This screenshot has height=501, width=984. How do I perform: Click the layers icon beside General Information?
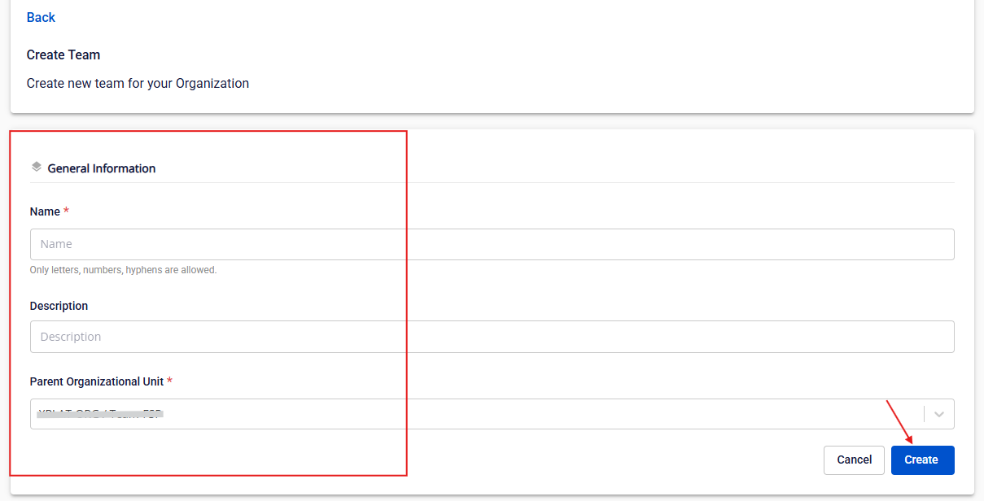click(36, 167)
